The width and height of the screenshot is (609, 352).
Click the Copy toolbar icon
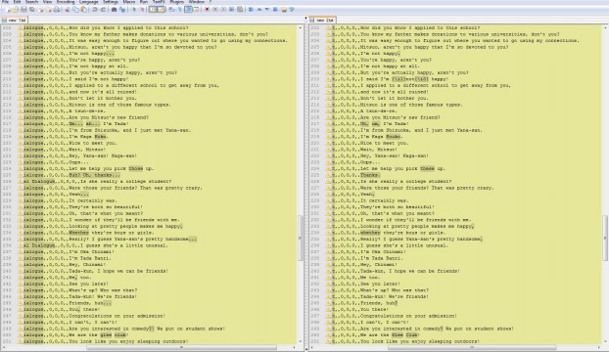tap(75, 10)
